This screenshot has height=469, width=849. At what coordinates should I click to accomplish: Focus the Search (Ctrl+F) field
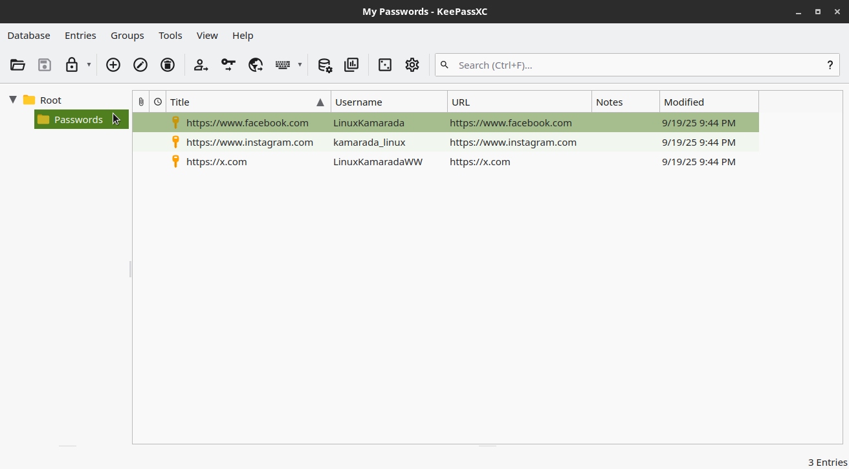(637, 65)
